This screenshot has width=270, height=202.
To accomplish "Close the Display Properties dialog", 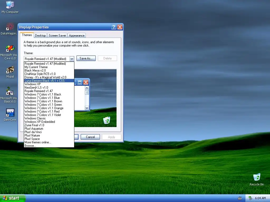I will pyautogui.click(x=120, y=27).
